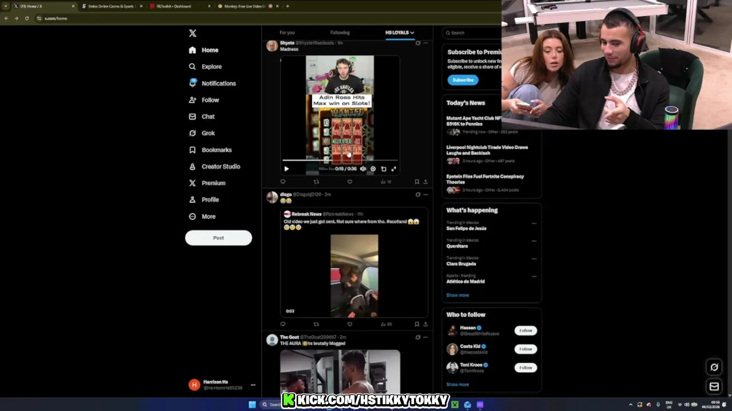This screenshot has height=411, width=732.
Task: Share diego's post
Action: point(425,324)
